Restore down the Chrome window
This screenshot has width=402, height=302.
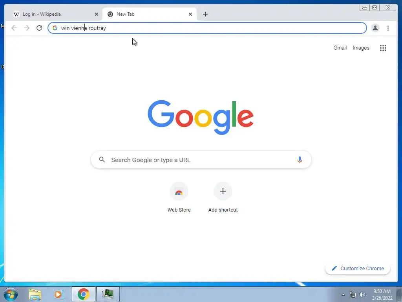(374, 8)
